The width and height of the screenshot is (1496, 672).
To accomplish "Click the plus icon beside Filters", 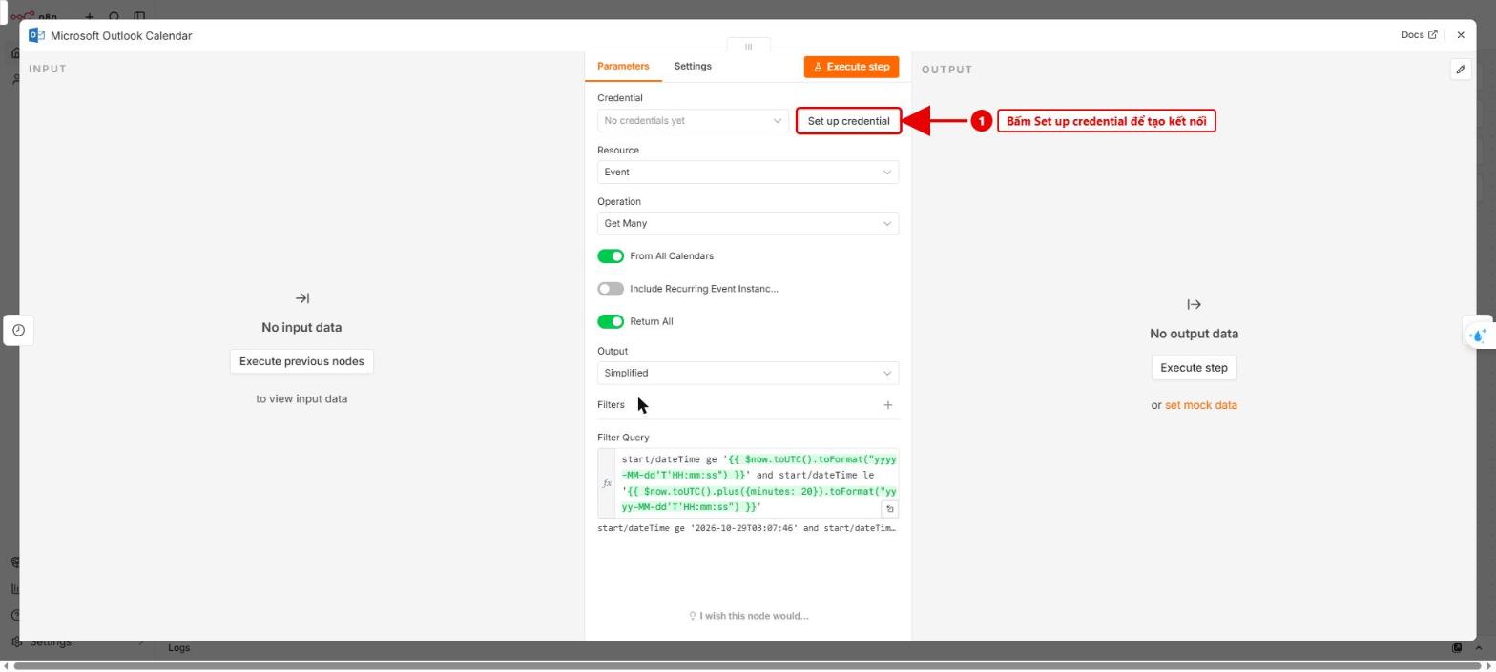I will [x=887, y=405].
